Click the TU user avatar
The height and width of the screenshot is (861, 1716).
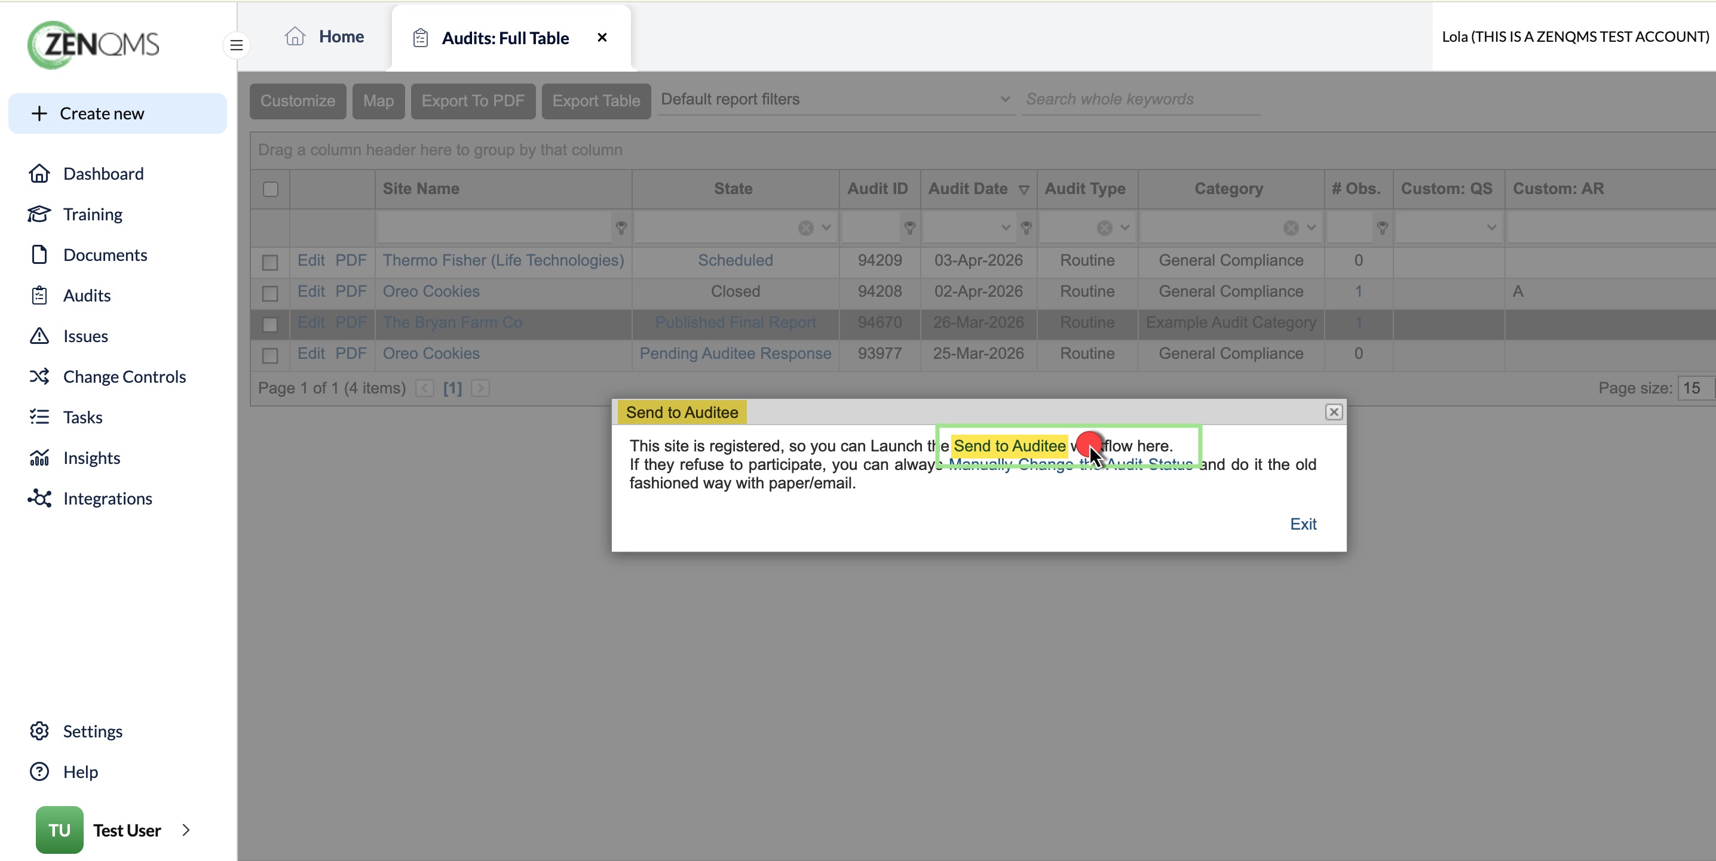[59, 830]
